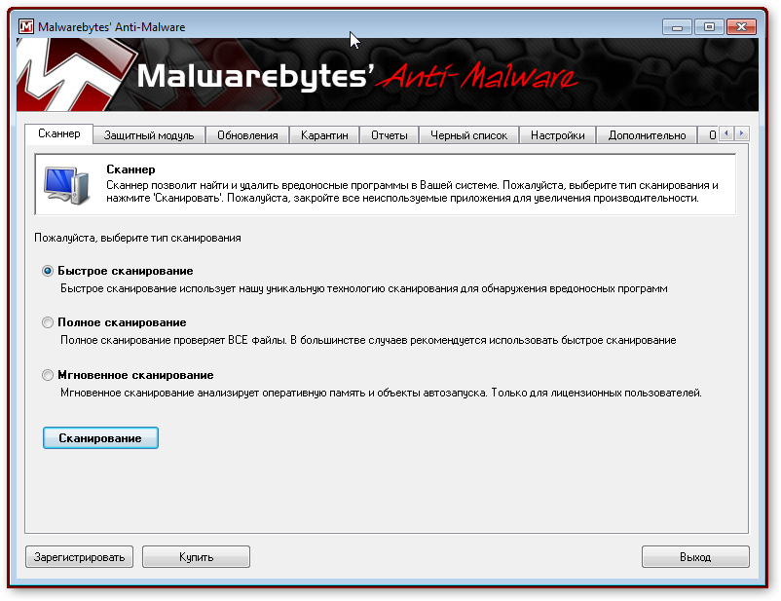
Task: Click the Malwarebytes title bar app icon
Action: pyautogui.click(x=26, y=26)
